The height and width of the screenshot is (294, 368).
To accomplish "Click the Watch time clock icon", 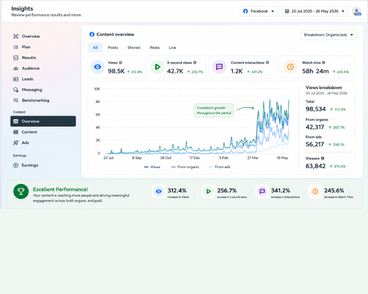I will (x=290, y=67).
